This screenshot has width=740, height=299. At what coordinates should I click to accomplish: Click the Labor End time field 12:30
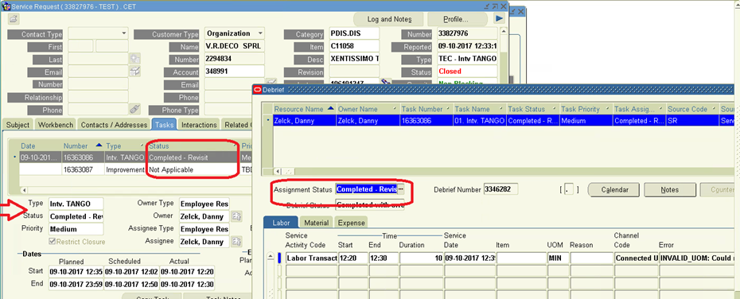tap(384, 258)
